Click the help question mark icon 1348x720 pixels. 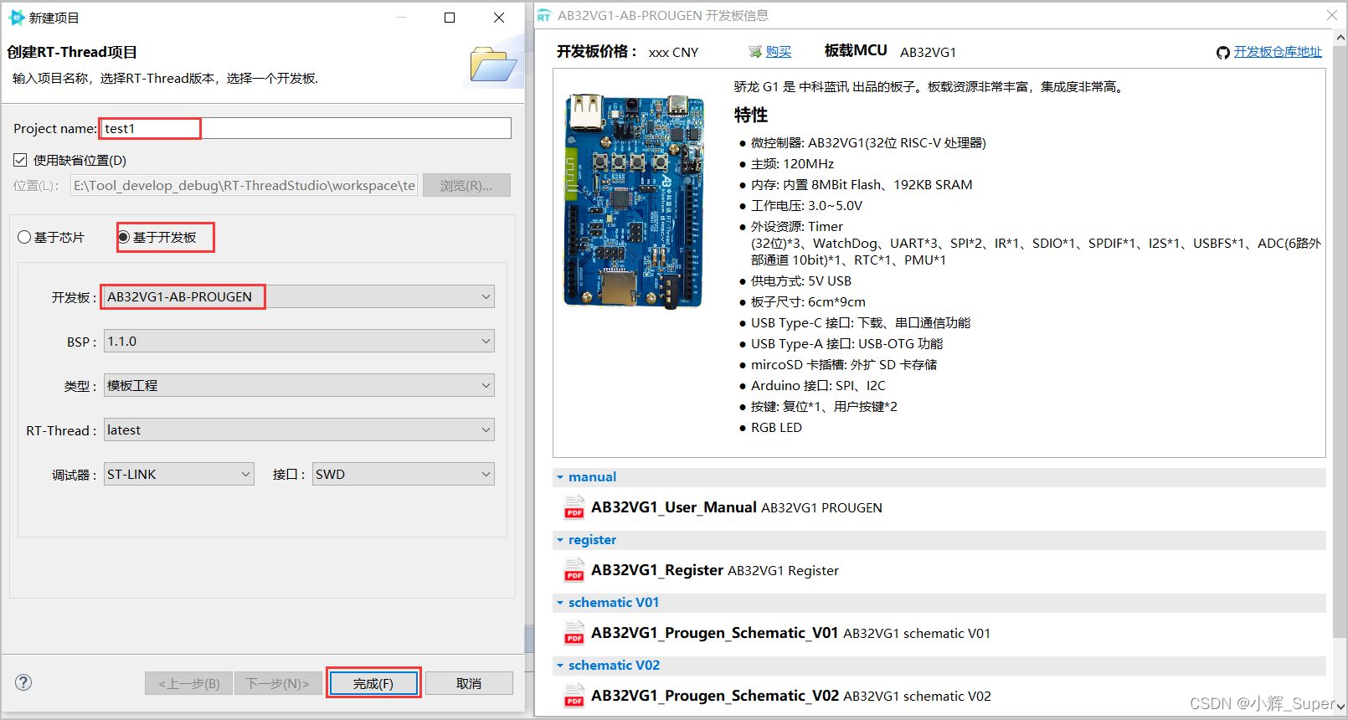[23, 682]
